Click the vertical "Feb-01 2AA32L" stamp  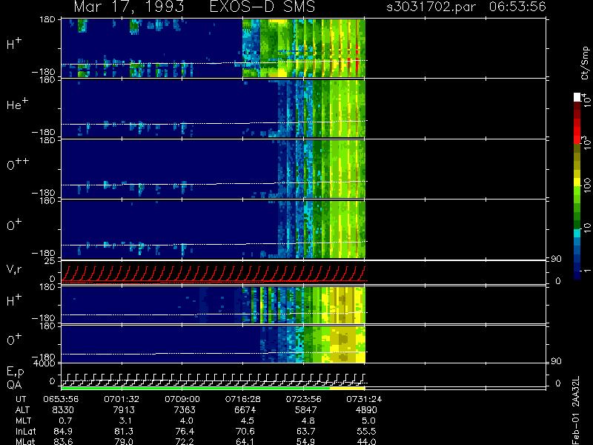click(x=576, y=410)
